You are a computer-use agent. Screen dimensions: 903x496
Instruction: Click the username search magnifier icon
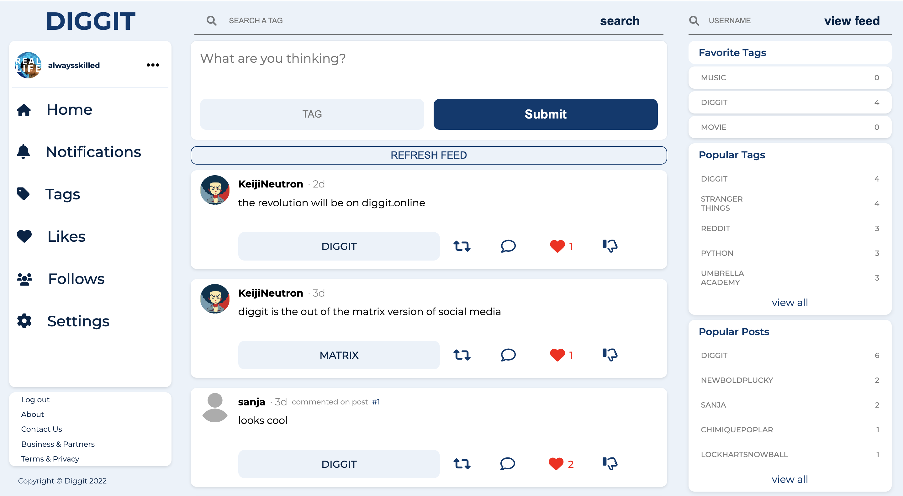pyautogui.click(x=694, y=21)
